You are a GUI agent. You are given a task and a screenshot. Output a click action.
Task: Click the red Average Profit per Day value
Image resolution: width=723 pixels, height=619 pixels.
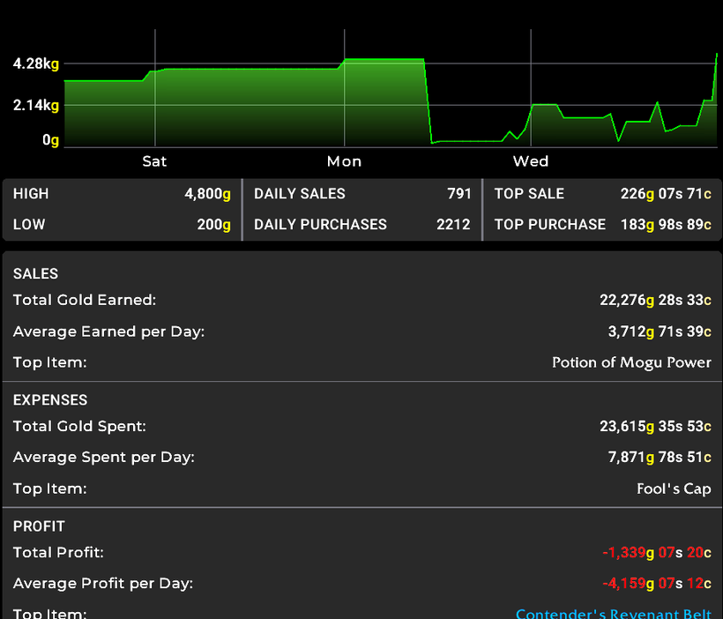pyautogui.click(x=657, y=584)
